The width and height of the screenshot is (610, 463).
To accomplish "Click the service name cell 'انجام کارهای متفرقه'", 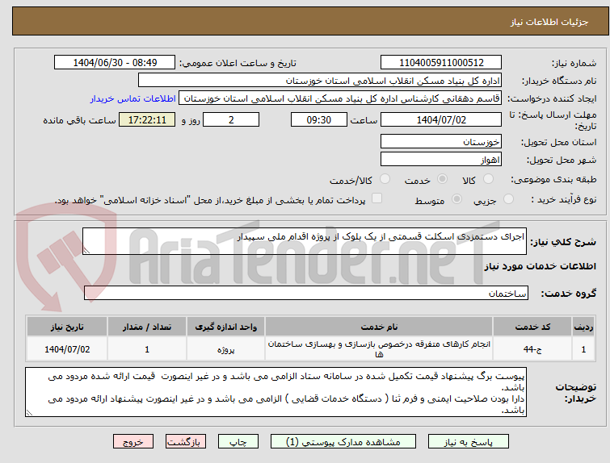I will pos(379,349).
